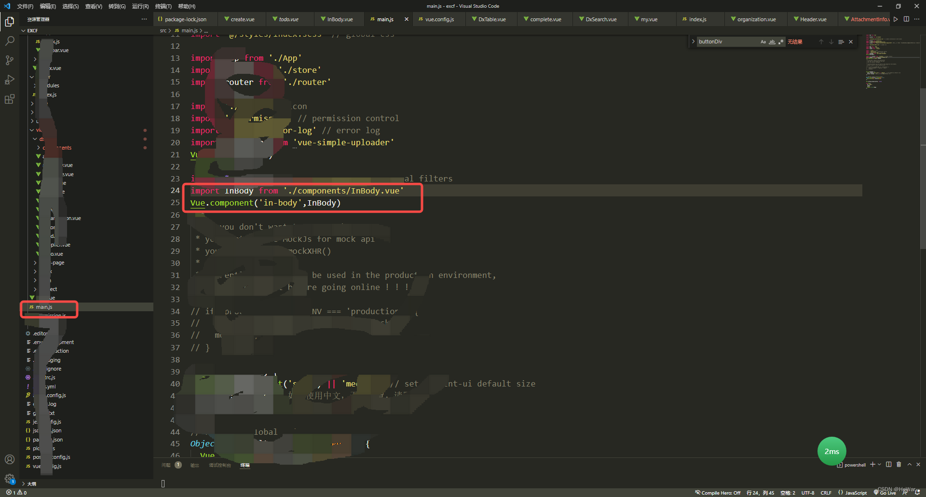Viewport: 926px width, 497px height.
Task: Switch to the 输出 output panel tab
Action: tap(194, 465)
